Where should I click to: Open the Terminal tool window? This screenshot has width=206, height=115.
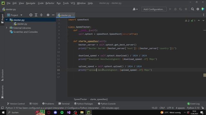click(64, 103)
